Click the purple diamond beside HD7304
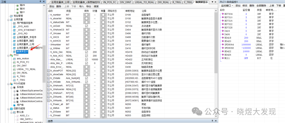 pos(223,14)
